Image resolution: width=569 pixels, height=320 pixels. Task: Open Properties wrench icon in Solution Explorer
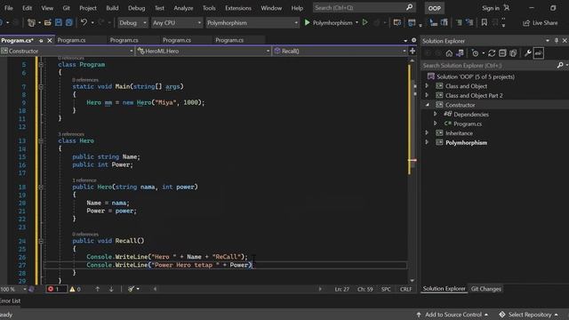(x=527, y=53)
